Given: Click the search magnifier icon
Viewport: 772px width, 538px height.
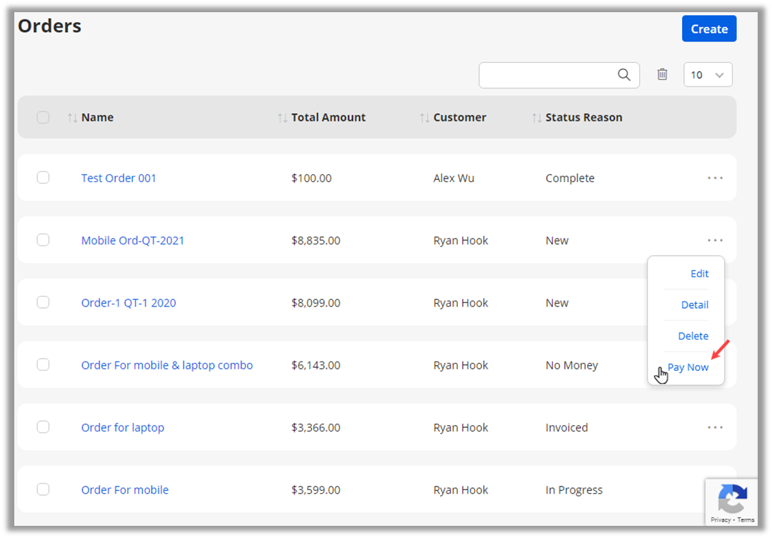Looking at the screenshot, I should (624, 75).
